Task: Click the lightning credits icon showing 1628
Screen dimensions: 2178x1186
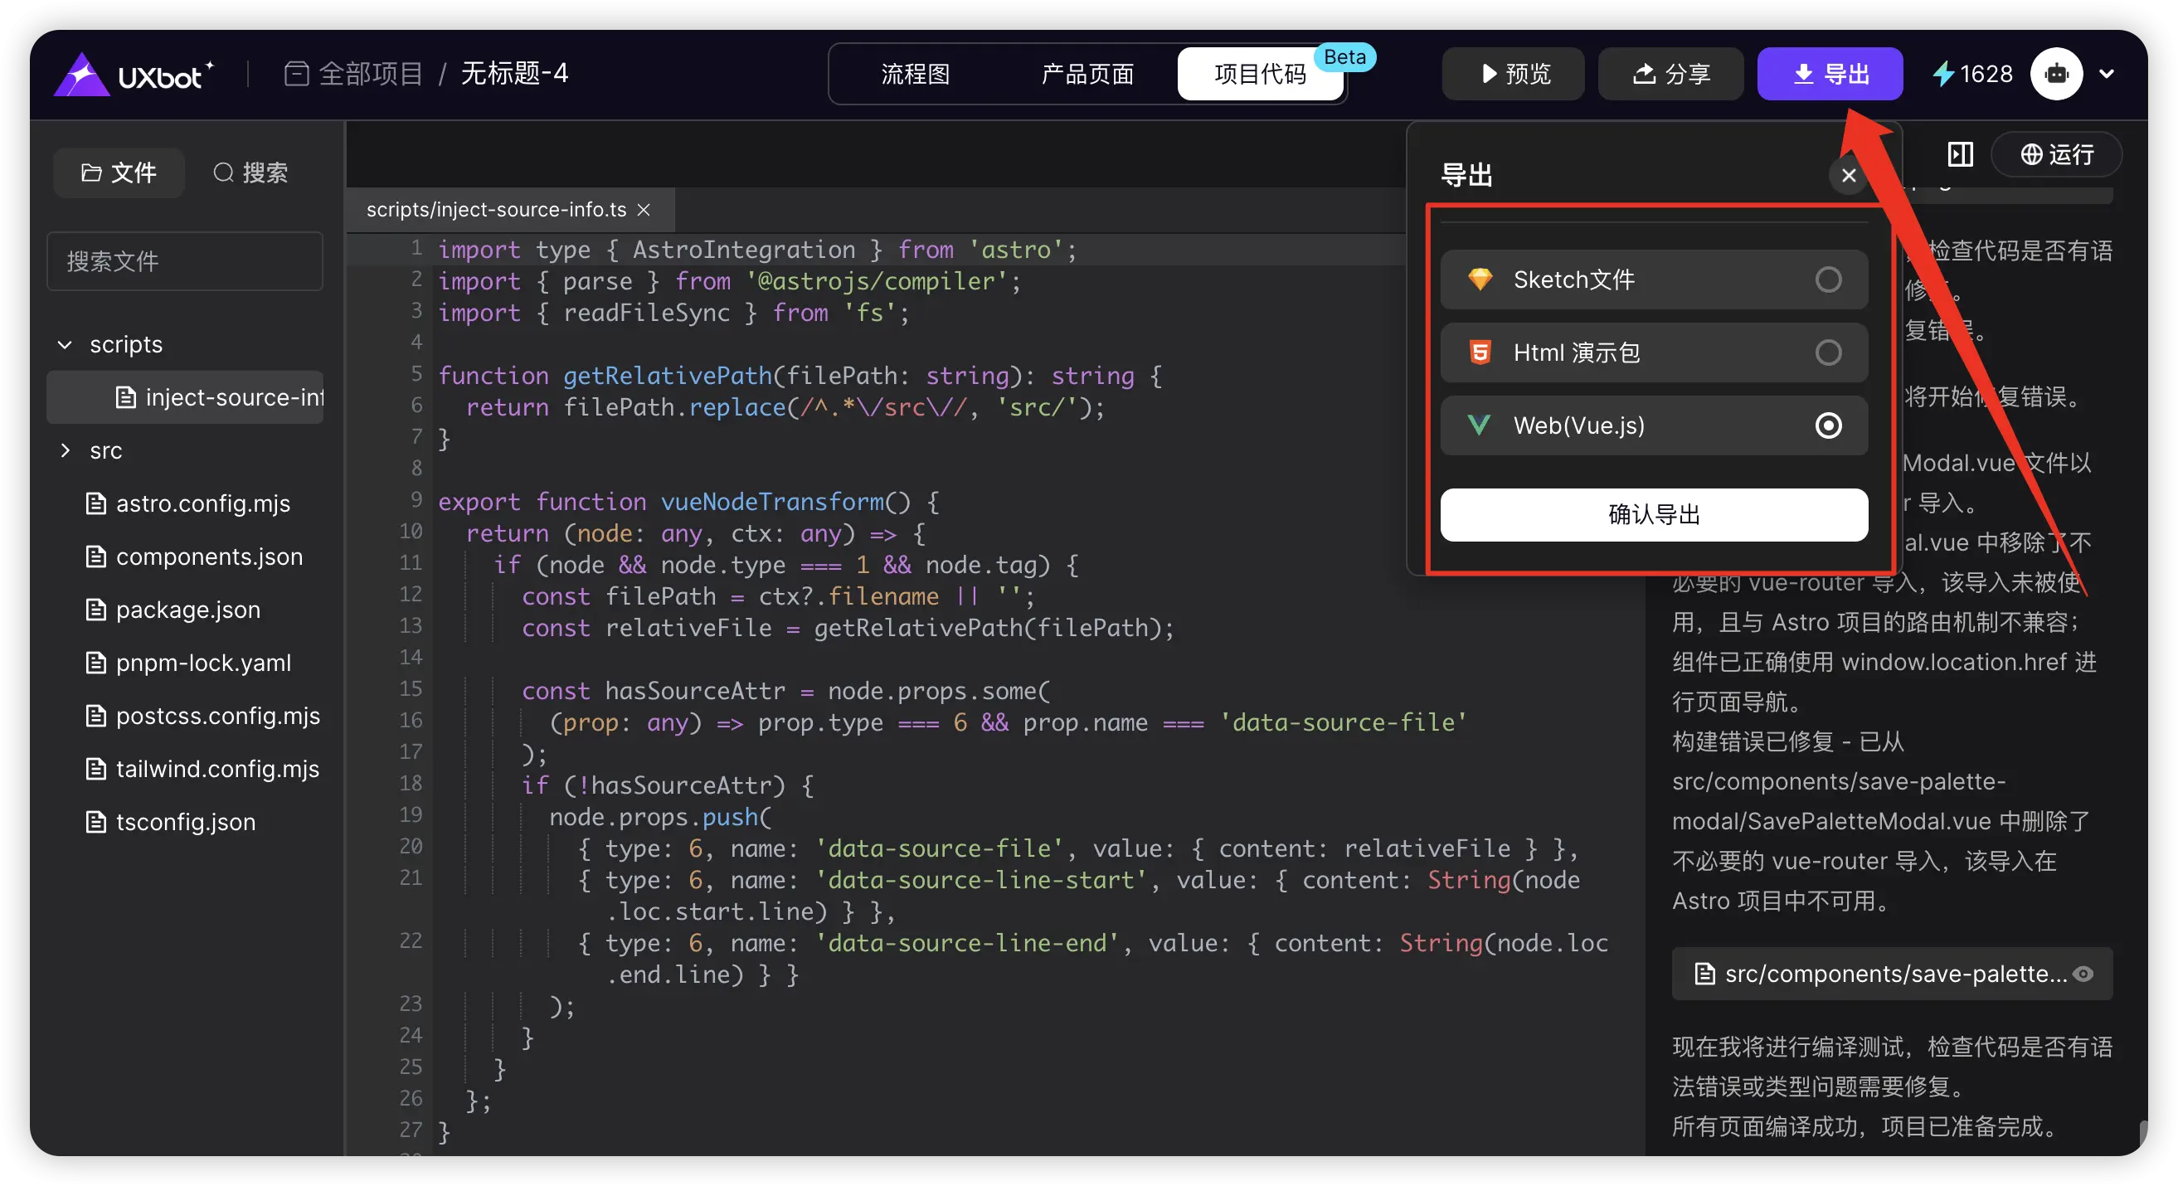Action: click(x=1943, y=75)
